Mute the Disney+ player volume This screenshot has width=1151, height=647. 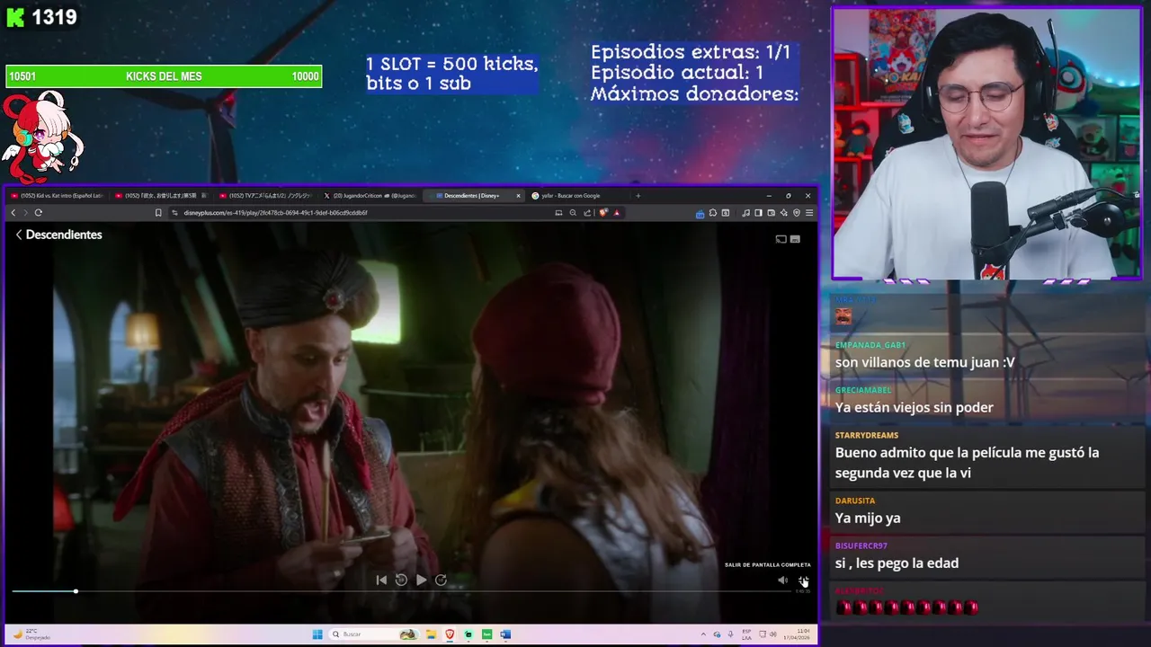[782, 581]
